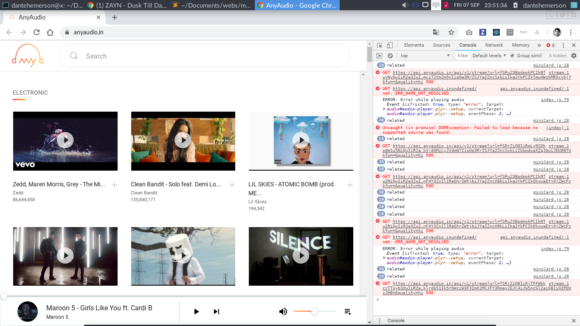Viewport: 580px width, 326px height.
Task: Click the AnyAudio logo
Action: (28, 56)
